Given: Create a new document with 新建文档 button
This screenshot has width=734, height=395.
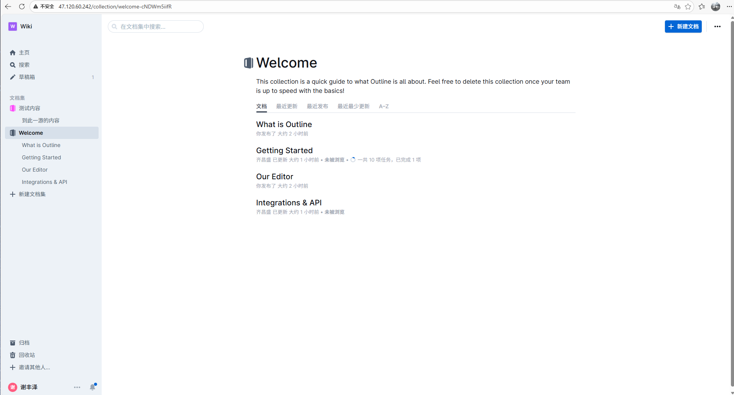Looking at the screenshot, I should (683, 26).
